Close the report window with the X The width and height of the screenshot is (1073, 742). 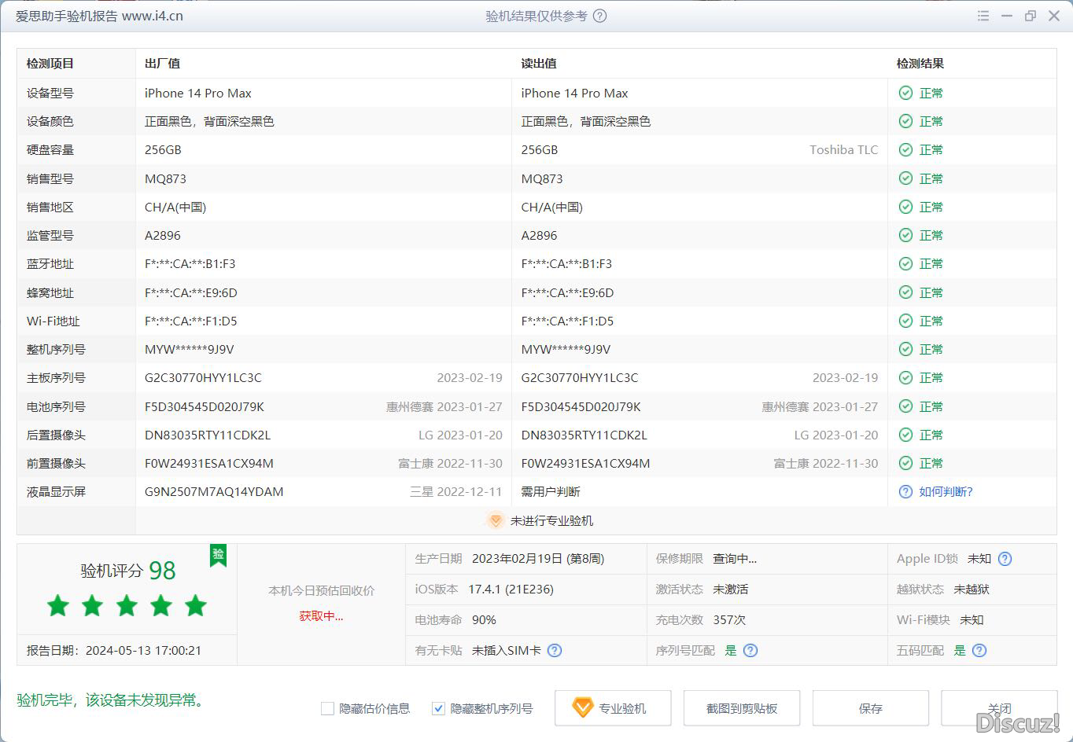[1054, 16]
